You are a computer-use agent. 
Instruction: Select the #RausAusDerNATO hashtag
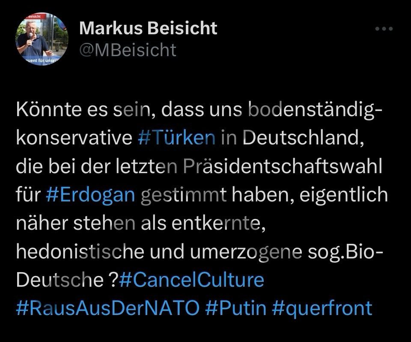pos(107,309)
